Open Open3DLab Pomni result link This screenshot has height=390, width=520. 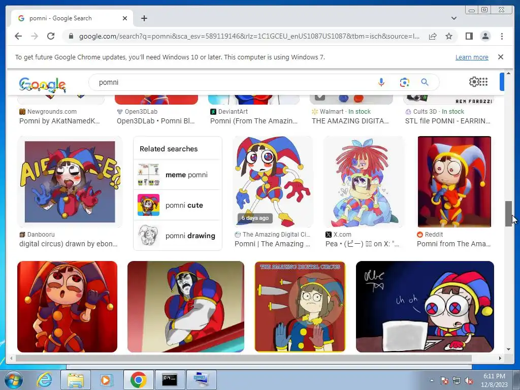[155, 121]
